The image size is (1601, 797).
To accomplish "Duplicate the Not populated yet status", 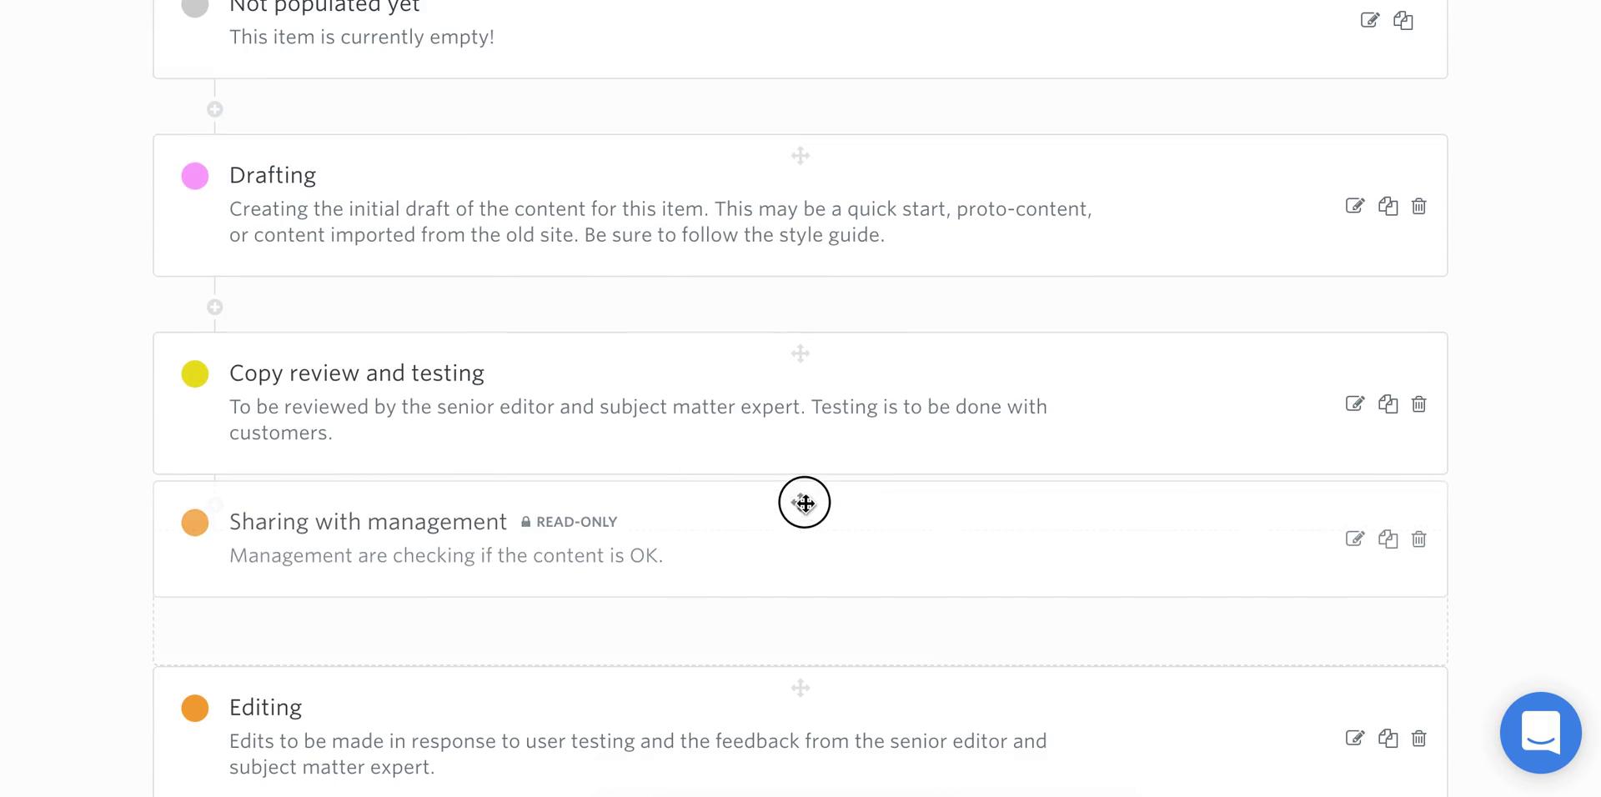I will click(1403, 20).
